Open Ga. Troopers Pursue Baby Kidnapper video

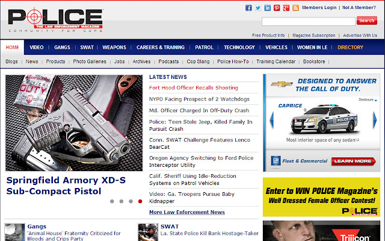pyautogui.click(x=192, y=198)
